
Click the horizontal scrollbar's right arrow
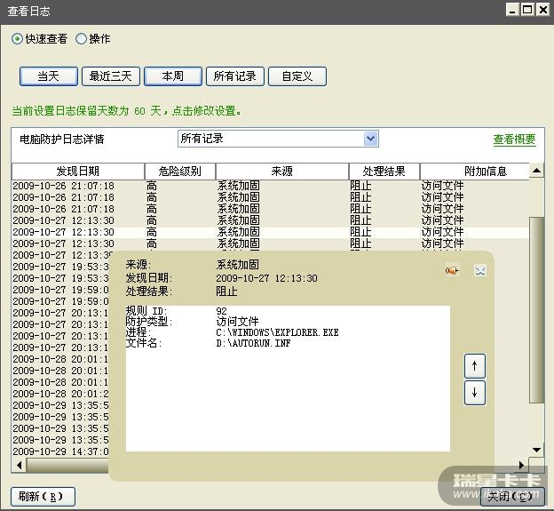(522, 465)
